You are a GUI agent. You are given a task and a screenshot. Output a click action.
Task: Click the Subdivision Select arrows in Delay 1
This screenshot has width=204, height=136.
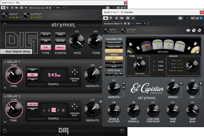click(x=74, y=72)
